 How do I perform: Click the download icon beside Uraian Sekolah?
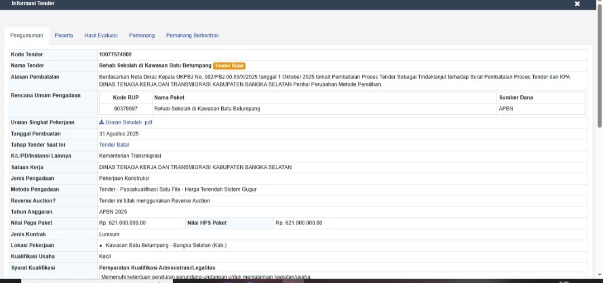coord(102,122)
